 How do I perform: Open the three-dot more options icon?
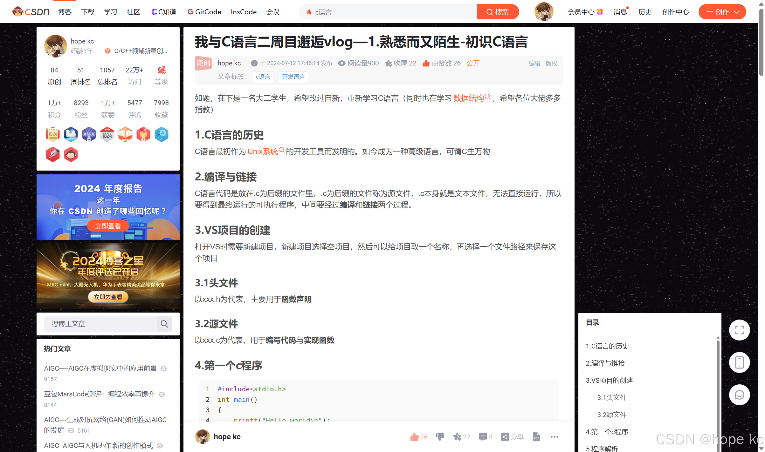point(555,437)
